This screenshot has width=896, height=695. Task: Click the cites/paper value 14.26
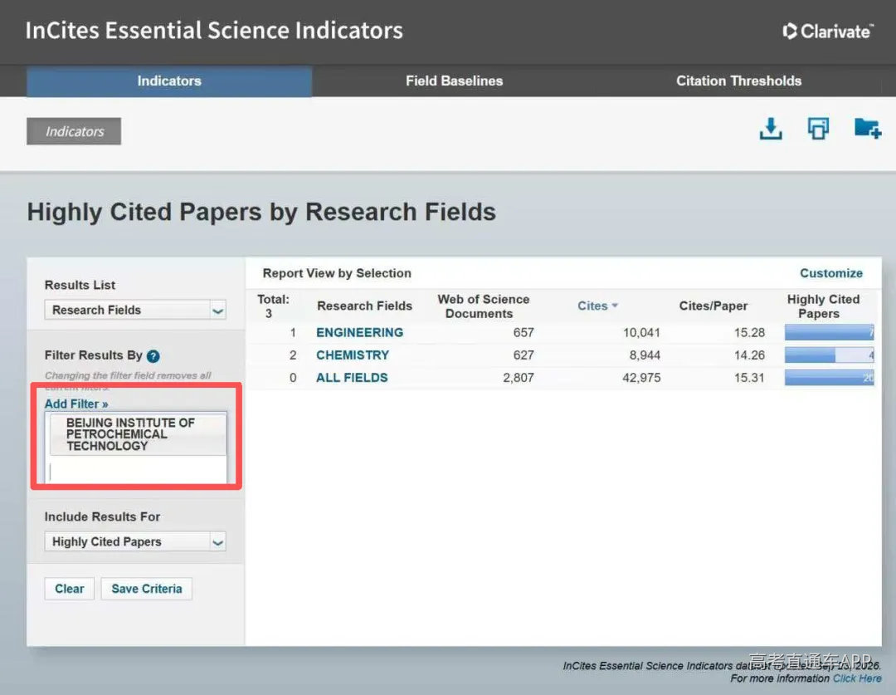point(749,355)
